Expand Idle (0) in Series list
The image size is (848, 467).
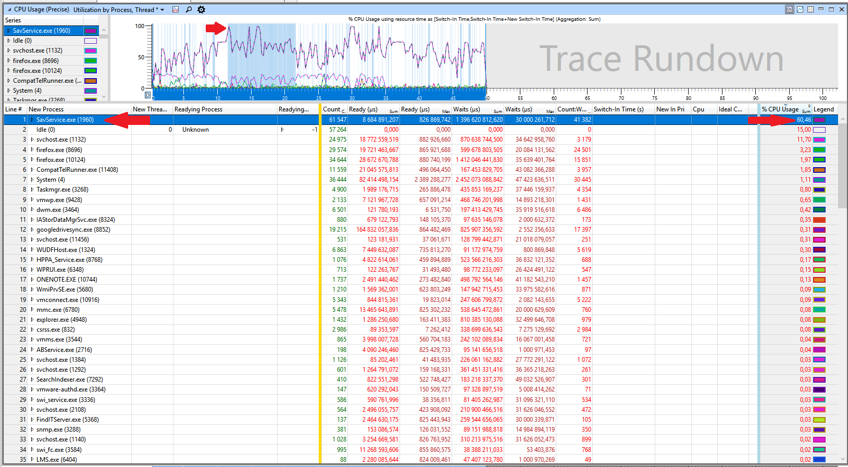pyautogui.click(x=8, y=41)
